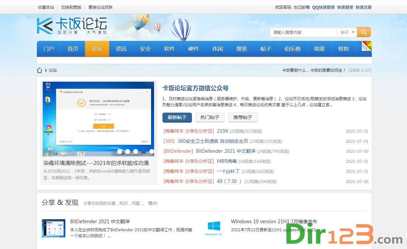Select the dark active slideshow dot
Screen dimensions: 407x249
point(144,151)
